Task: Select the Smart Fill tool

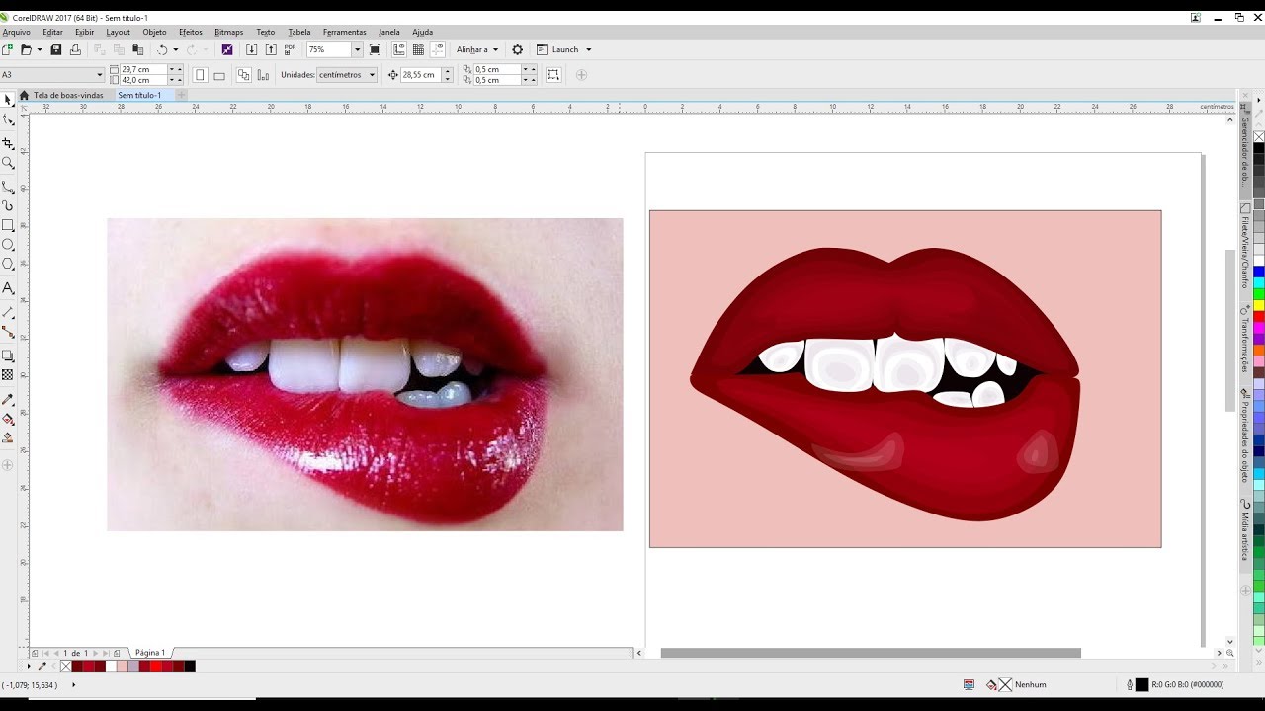Action: 8,437
